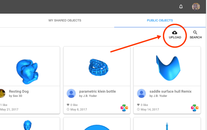Click 'by J.B. Yoder' under saddle surface
The height and width of the screenshot is (130, 207).
158,96
